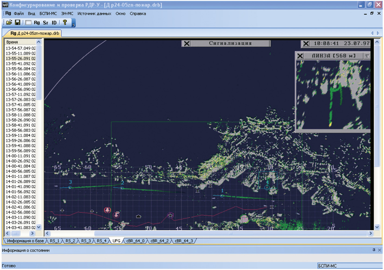The width and height of the screenshot is (384, 270).
Task: Select the Д p24-05zn-пожар.drb document tab
Action: (x=34, y=33)
